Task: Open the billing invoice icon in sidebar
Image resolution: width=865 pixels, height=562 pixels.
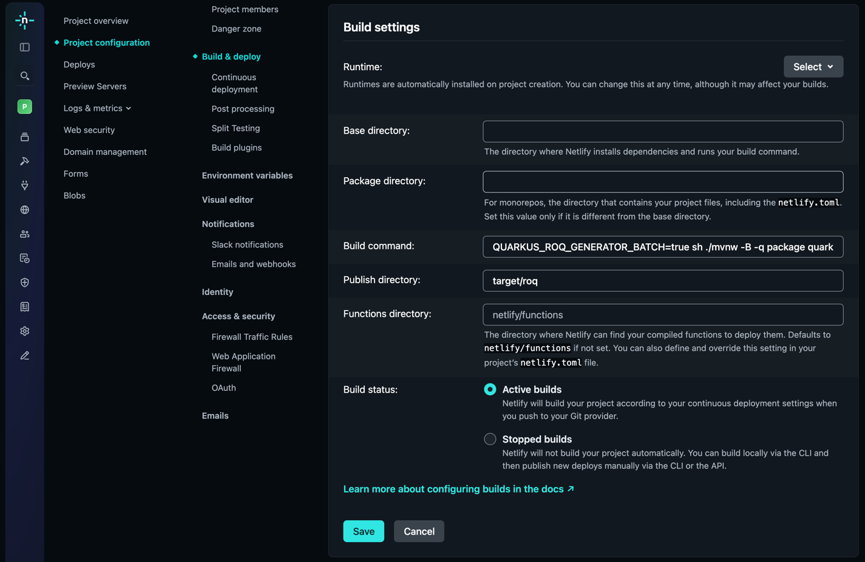Action: [24, 306]
